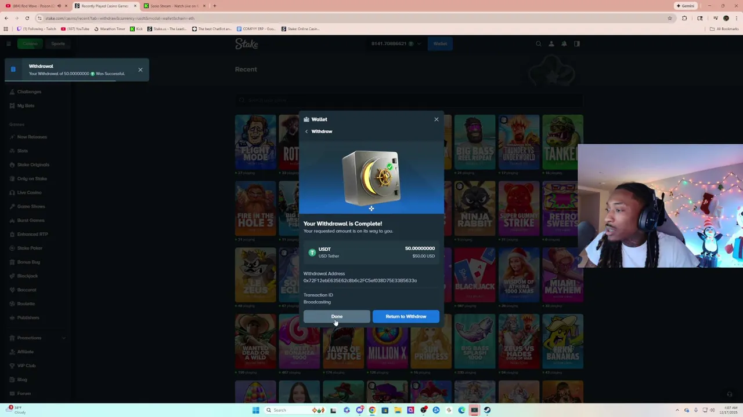The width and height of the screenshot is (743, 417).
Task: Switch to the Casino section
Action: (x=30, y=43)
